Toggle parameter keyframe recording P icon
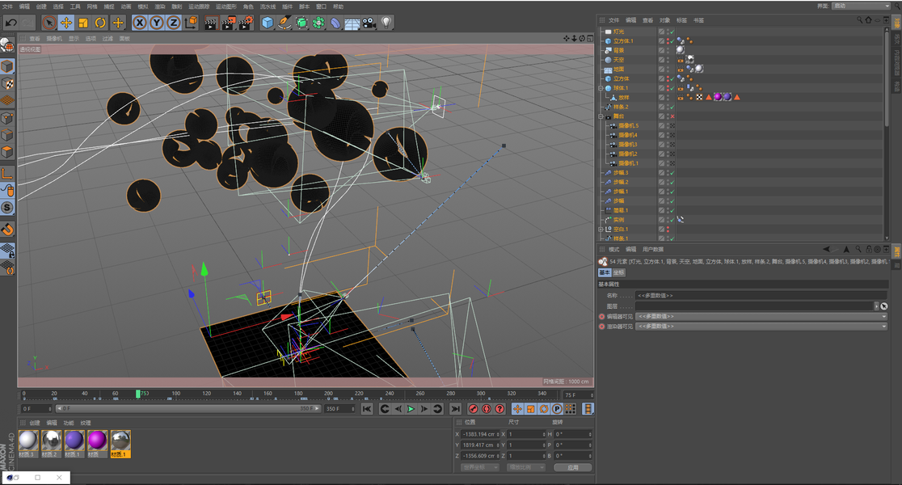This screenshot has height=485, width=902. point(557,409)
